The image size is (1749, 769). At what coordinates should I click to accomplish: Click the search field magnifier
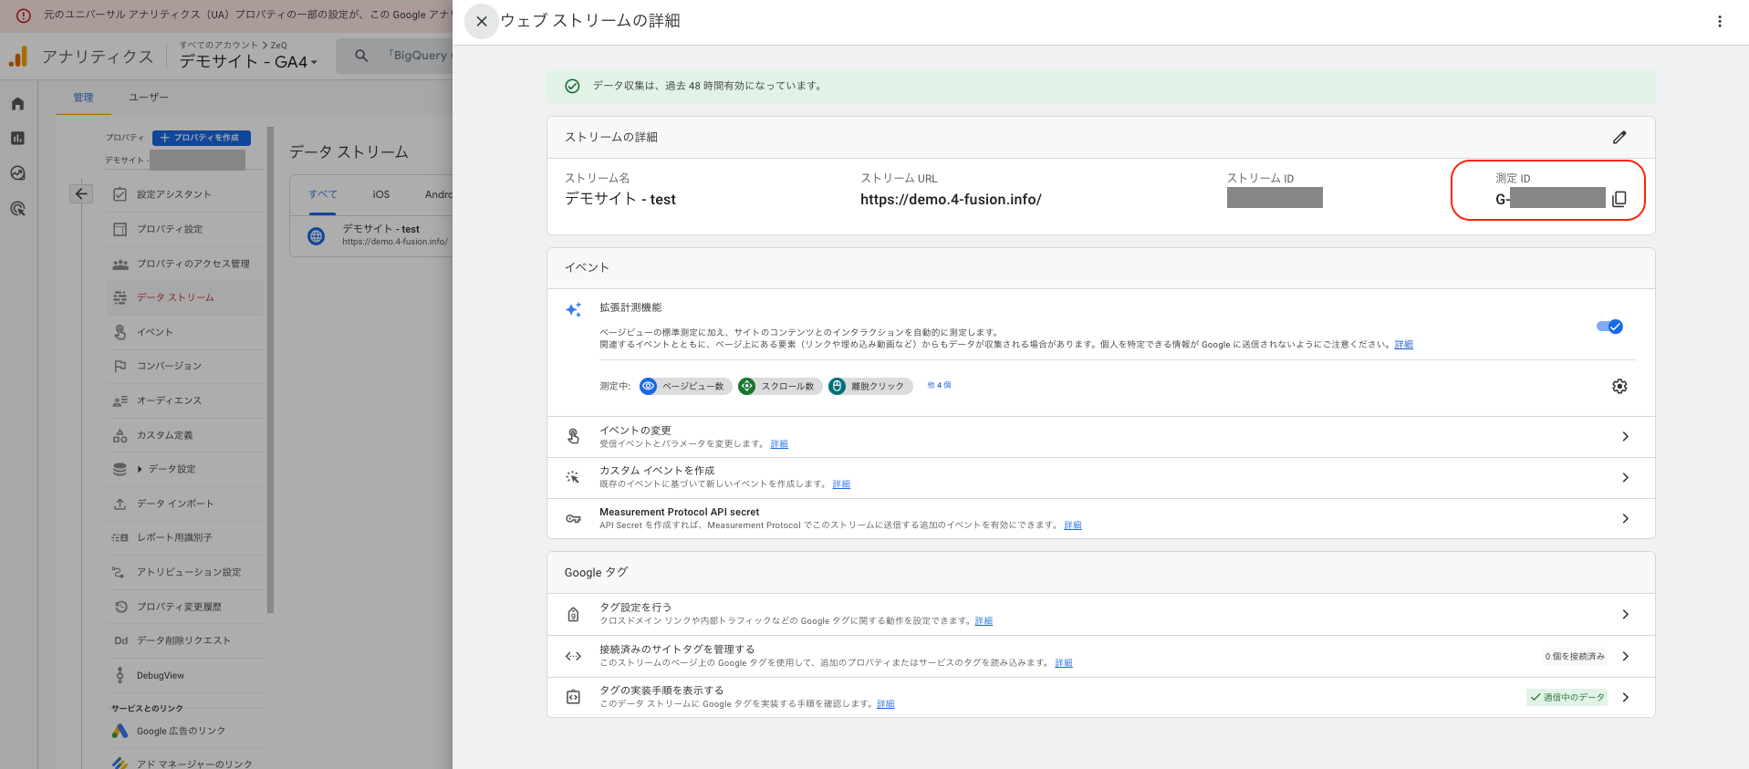click(x=361, y=56)
